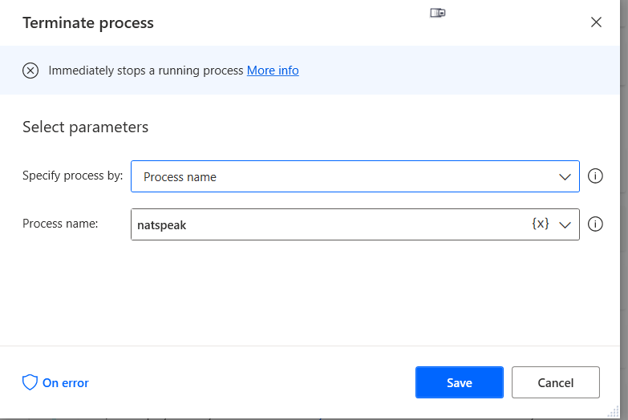Click info icon beside Specify process by
Screen dimensions: 628x420
click(595, 176)
